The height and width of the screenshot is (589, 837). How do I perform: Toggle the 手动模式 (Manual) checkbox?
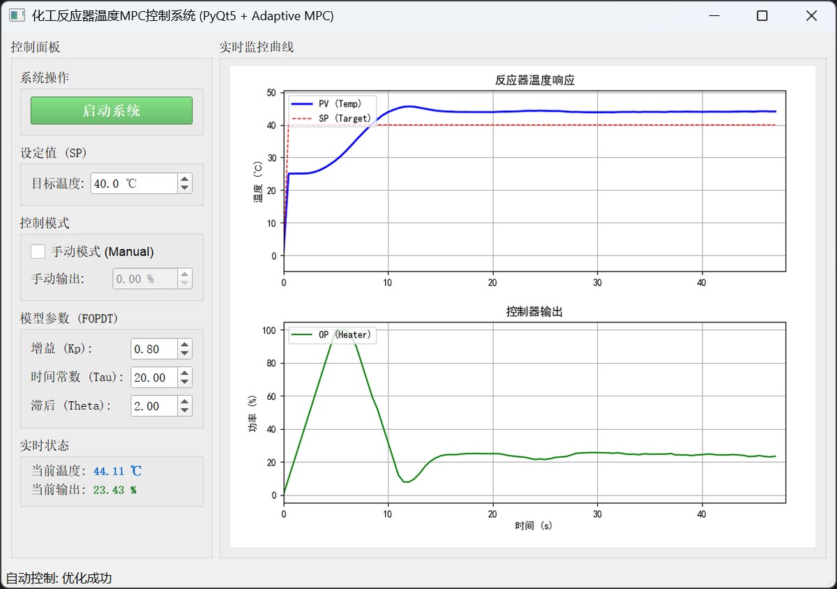pyautogui.click(x=38, y=252)
